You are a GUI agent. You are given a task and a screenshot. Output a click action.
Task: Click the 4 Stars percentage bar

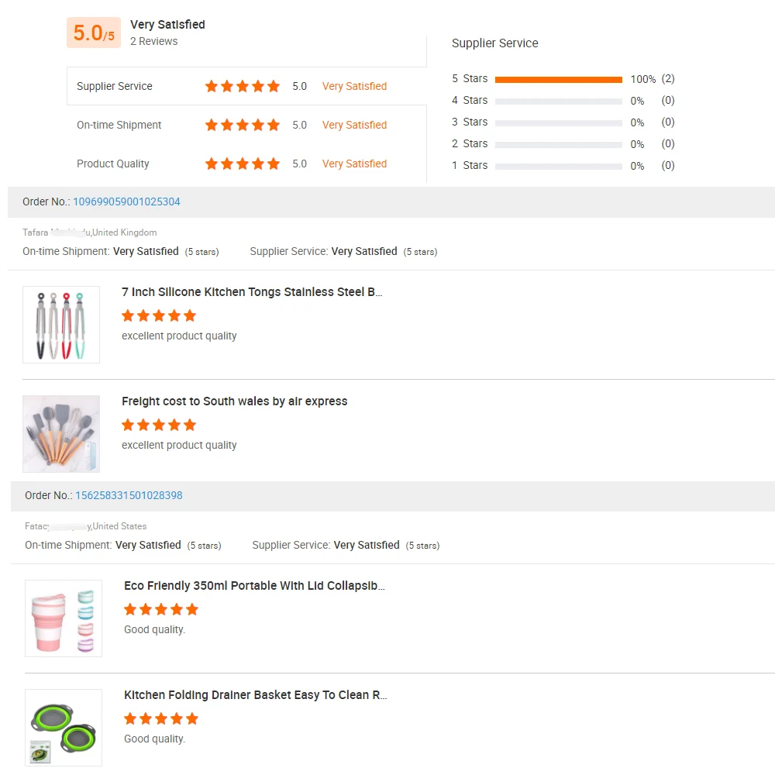pos(560,100)
